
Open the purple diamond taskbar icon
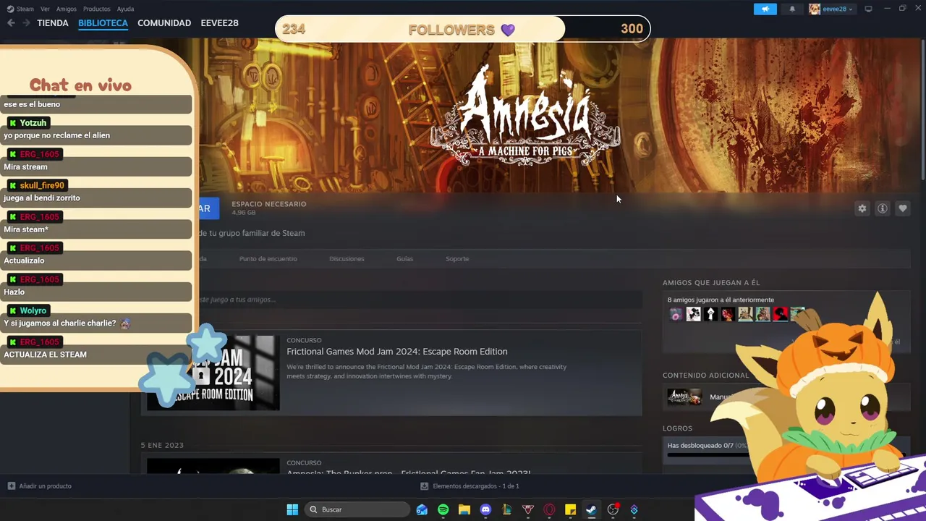tap(634, 509)
